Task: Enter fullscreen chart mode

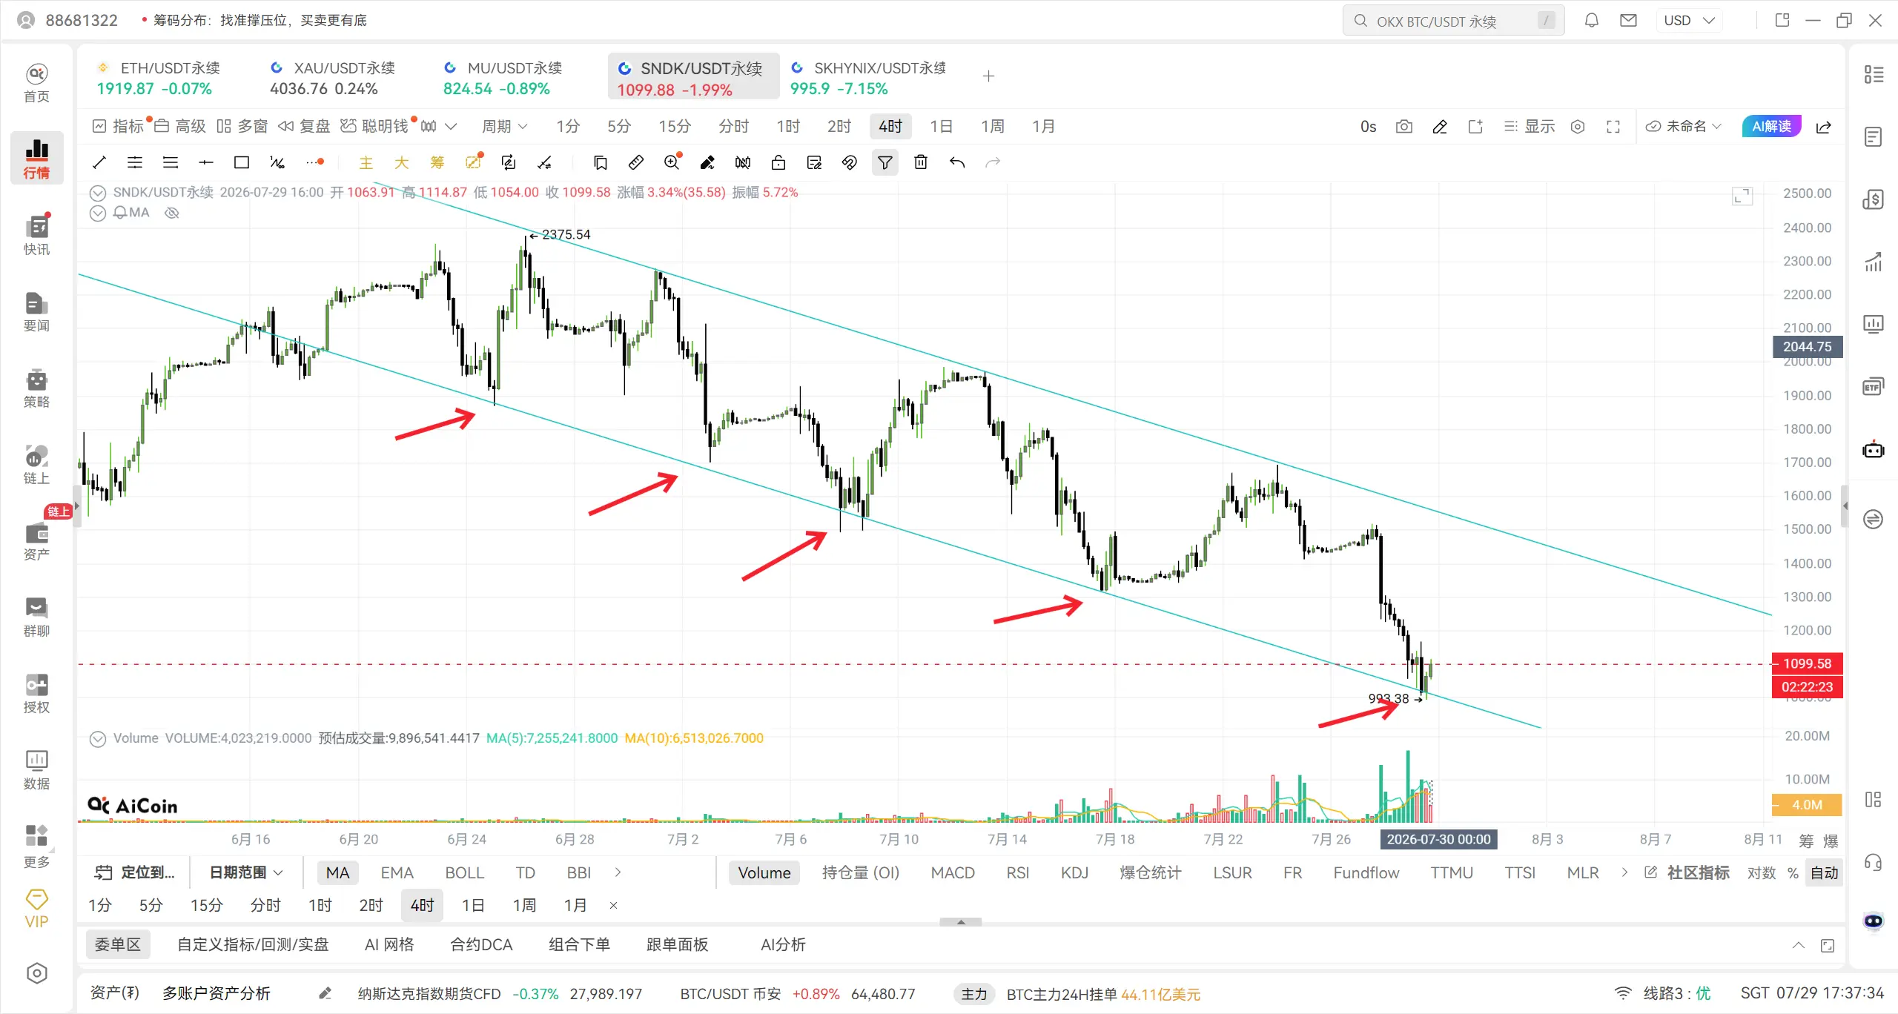Action: pyautogui.click(x=1613, y=127)
